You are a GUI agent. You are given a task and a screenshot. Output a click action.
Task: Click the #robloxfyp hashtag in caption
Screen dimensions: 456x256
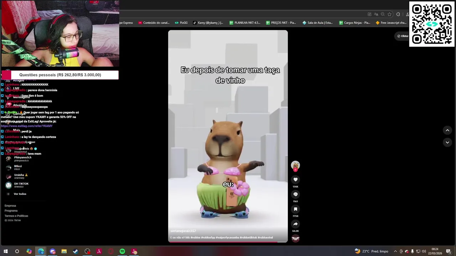tap(208, 238)
